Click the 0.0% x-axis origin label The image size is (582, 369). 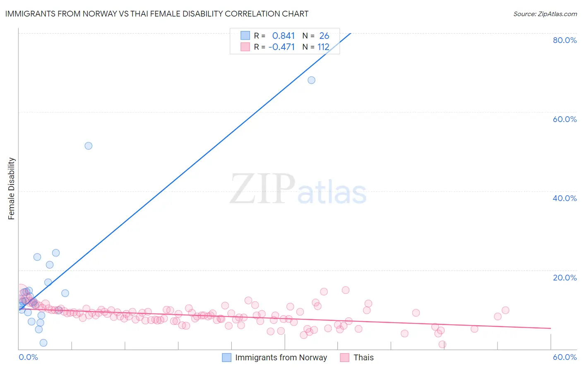29,357
